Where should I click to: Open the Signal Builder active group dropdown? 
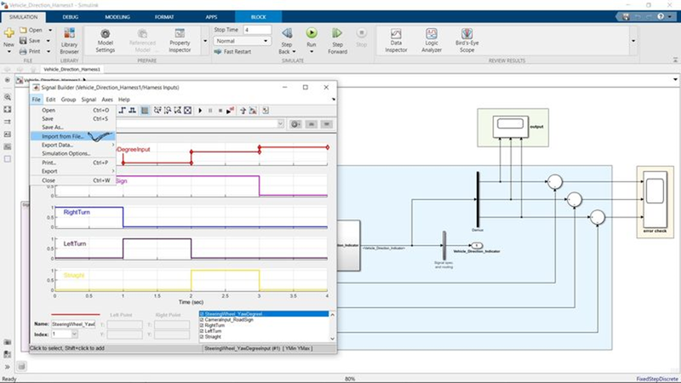pyautogui.click(x=280, y=123)
